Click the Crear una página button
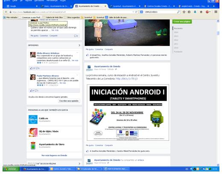The height and width of the screenshot is (174, 222). click(x=182, y=22)
